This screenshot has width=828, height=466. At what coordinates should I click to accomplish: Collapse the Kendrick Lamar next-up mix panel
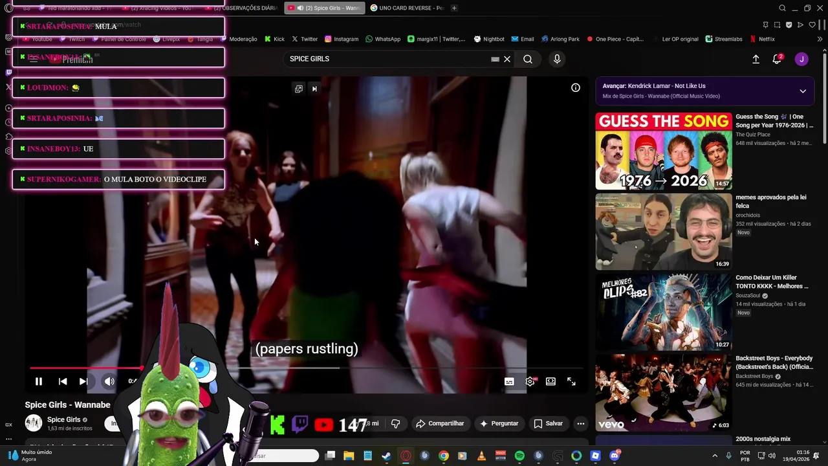pyautogui.click(x=803, y=91)
